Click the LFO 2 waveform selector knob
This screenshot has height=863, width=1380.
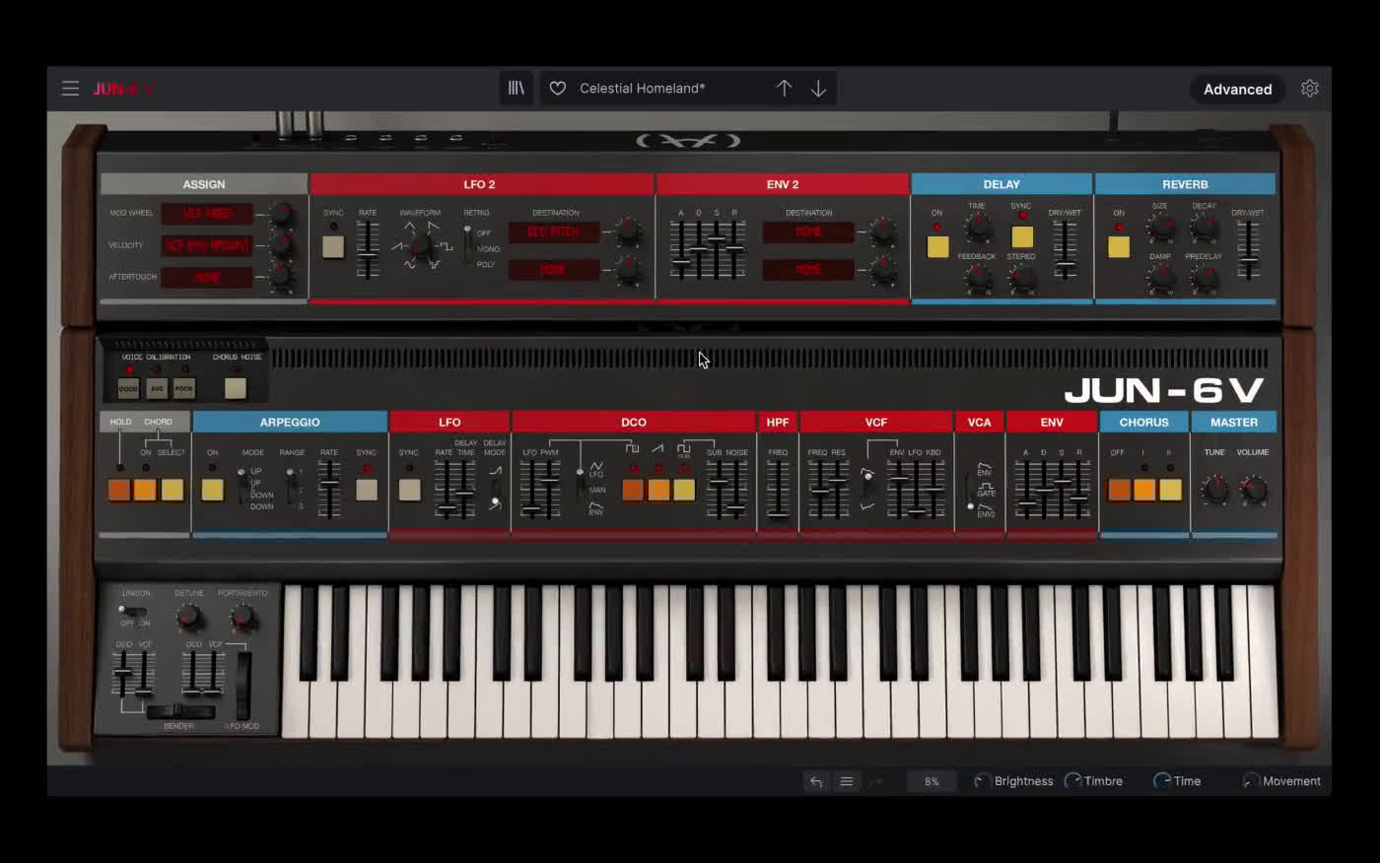click(x=422, y=246)
